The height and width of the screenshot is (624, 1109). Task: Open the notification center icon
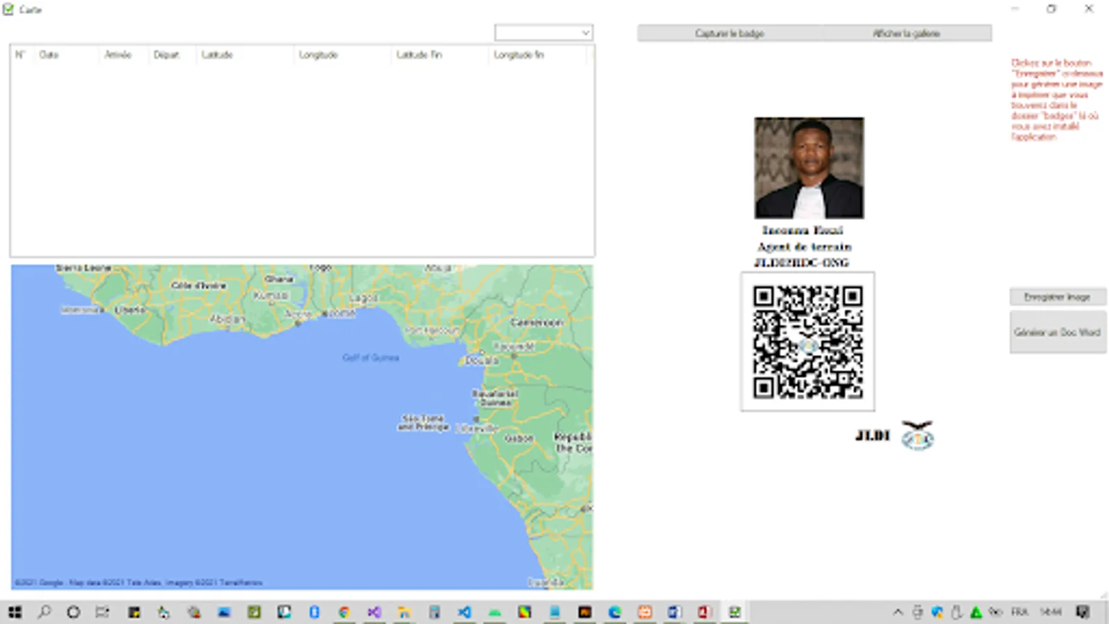[1083, 612]
